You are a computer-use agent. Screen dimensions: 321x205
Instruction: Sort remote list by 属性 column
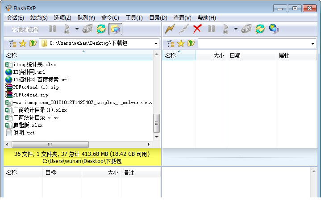(296, 55)
